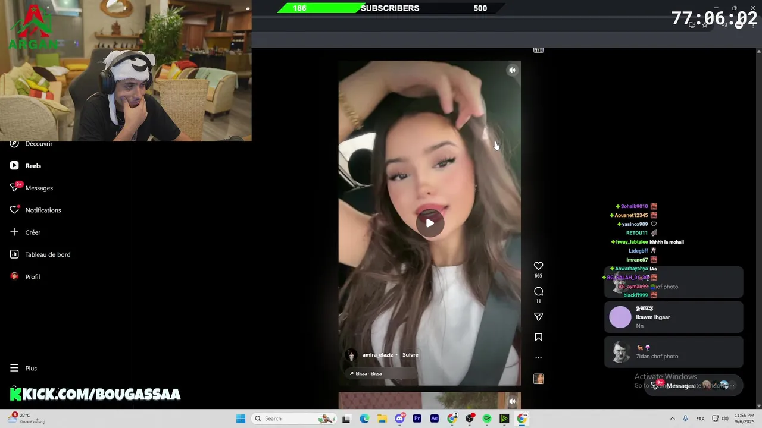Save the reel with the bookmark icon
Screen dimensions: 762x428
pos(538,337)
